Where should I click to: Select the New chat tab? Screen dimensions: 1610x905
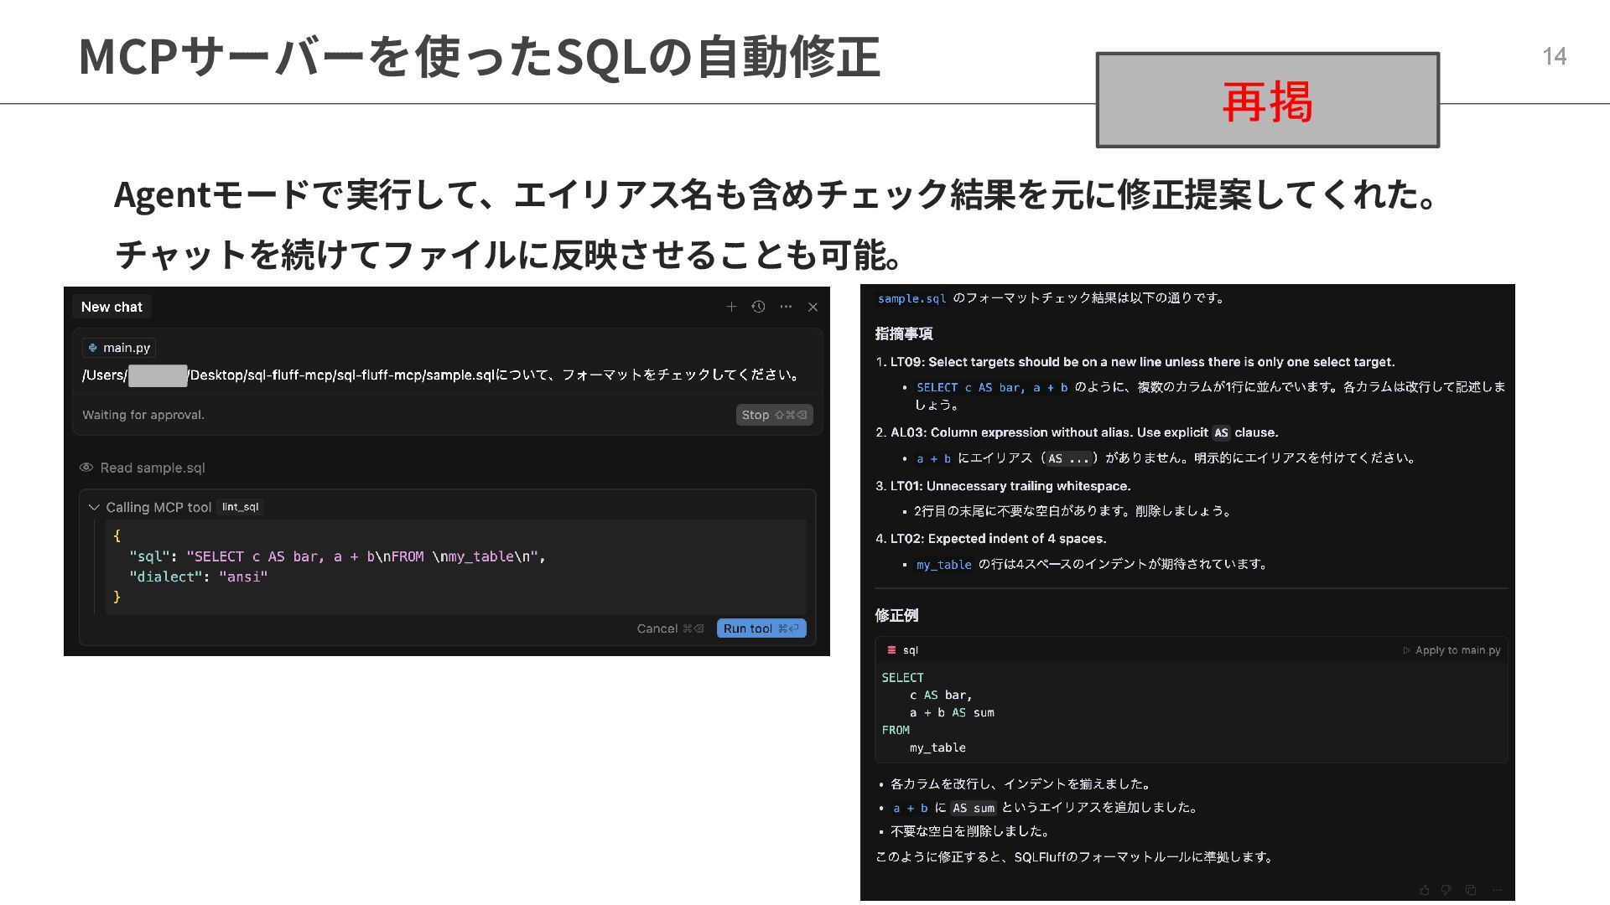point(112,307)
